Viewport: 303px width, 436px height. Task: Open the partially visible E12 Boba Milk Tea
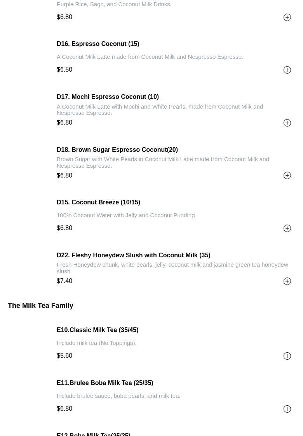pyautogui.click(x=94, y=434)
